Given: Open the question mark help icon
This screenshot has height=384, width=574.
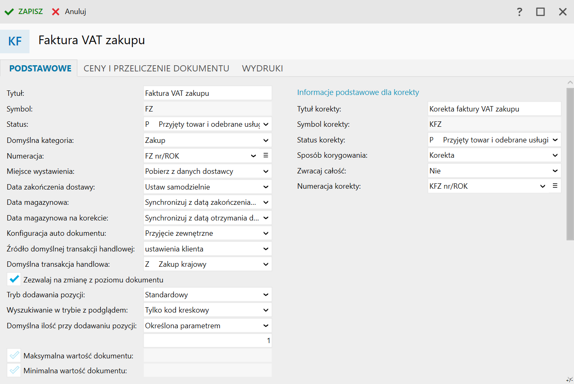Looking at the screenshot, I should (519, 12).
